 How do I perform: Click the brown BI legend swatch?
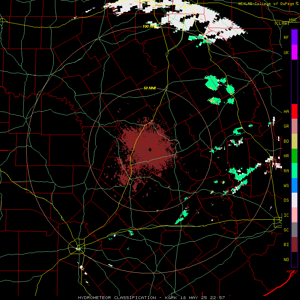(x=294, y=245)
